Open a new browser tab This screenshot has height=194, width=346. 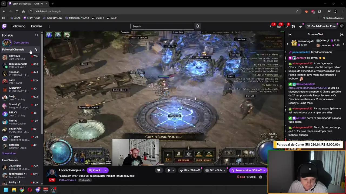pyautogui.click(x=52, y=4)
